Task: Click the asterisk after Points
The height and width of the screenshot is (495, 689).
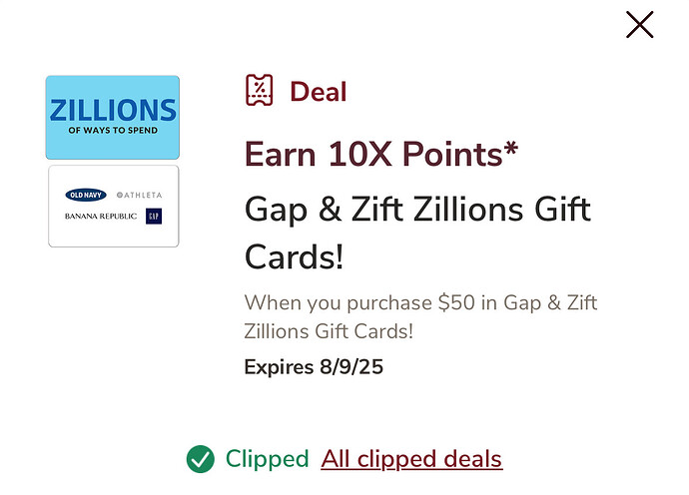Action: click(x=511, y=148)
